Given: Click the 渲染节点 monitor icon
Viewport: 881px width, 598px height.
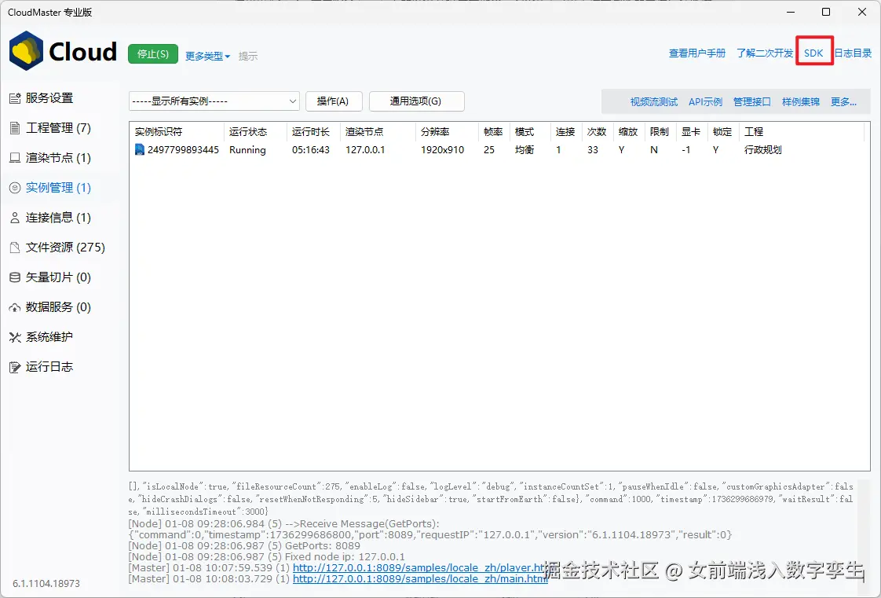Looking at the screenshot, I should tap(15, 158).
